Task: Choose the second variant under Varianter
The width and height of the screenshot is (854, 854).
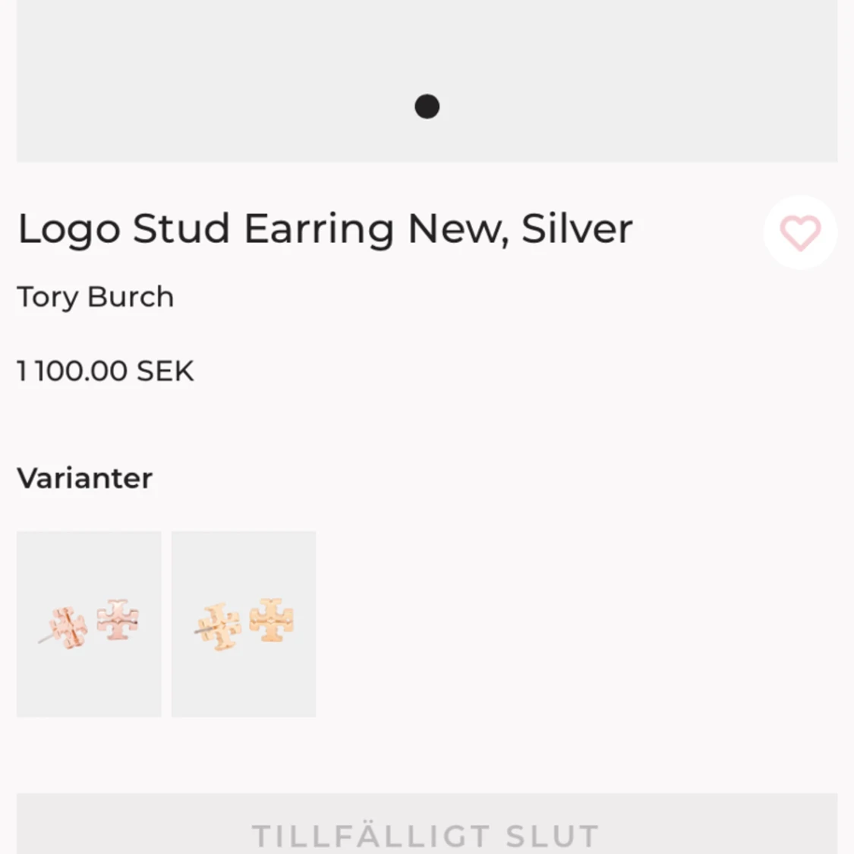Action: [244, 624]
